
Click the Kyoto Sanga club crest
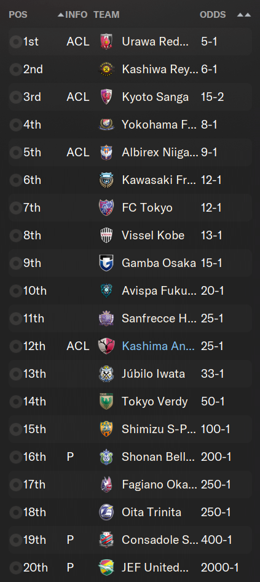point(106,97)
